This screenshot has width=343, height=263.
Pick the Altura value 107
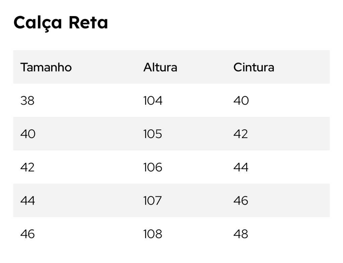[153, 201]
